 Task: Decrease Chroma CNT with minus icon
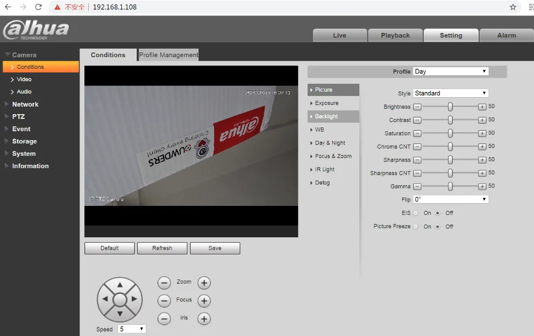[417, 147]
